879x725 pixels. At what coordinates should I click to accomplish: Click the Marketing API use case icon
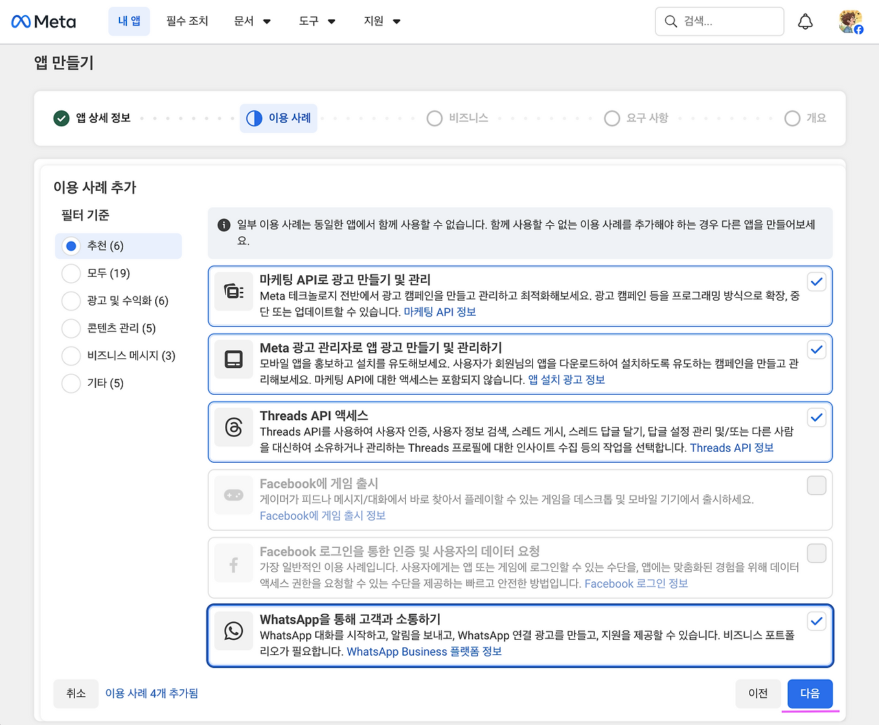[x=233, y=292]
